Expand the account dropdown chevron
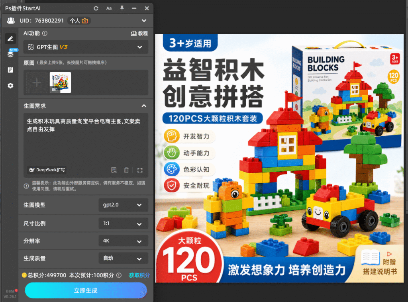 click(x=144, y=21)
